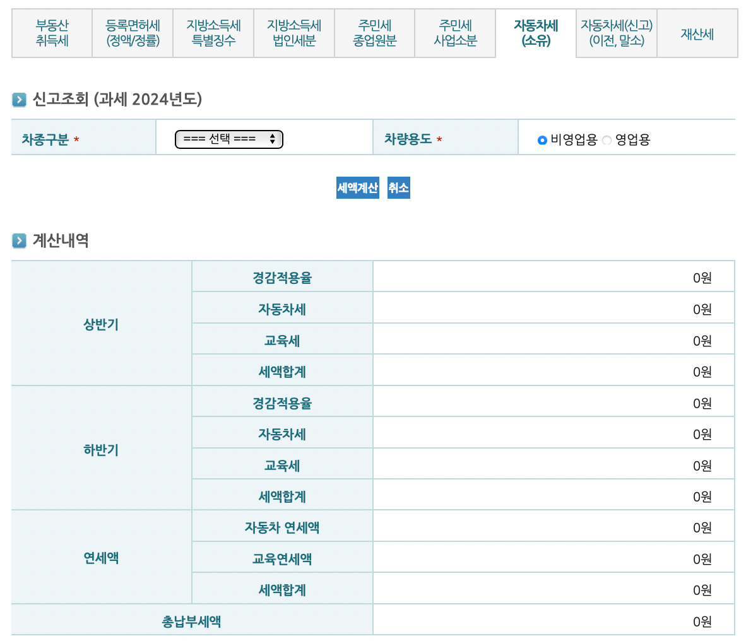The height and width of the screenshot is (641, 746).
Task: Click the 신고조회 (과세 2024년도) heading
Action: pos(117,100)
